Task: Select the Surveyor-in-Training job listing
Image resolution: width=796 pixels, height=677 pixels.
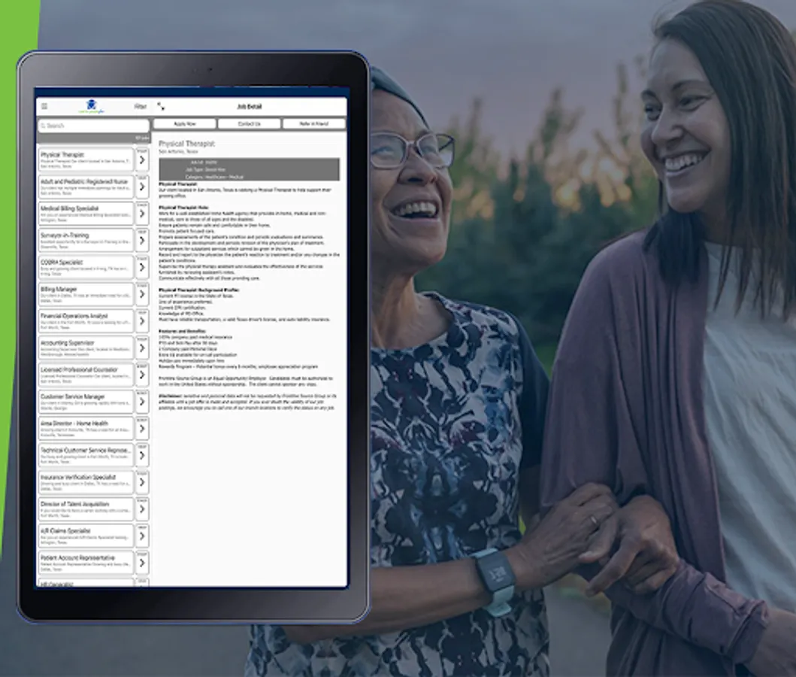Action: tap(86, 241)
